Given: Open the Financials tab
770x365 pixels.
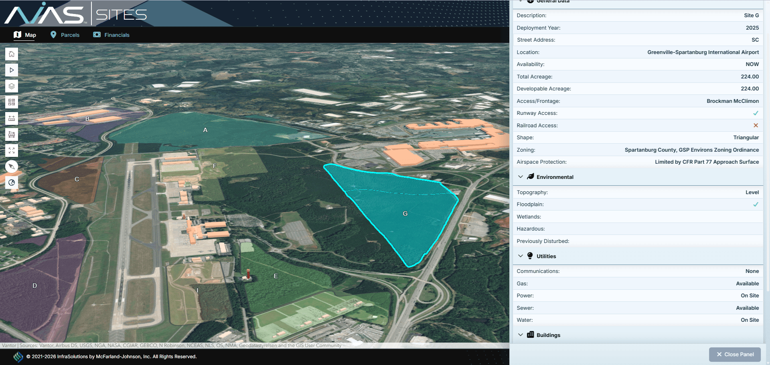Looking at the screenshot, I should coord(111,35).
